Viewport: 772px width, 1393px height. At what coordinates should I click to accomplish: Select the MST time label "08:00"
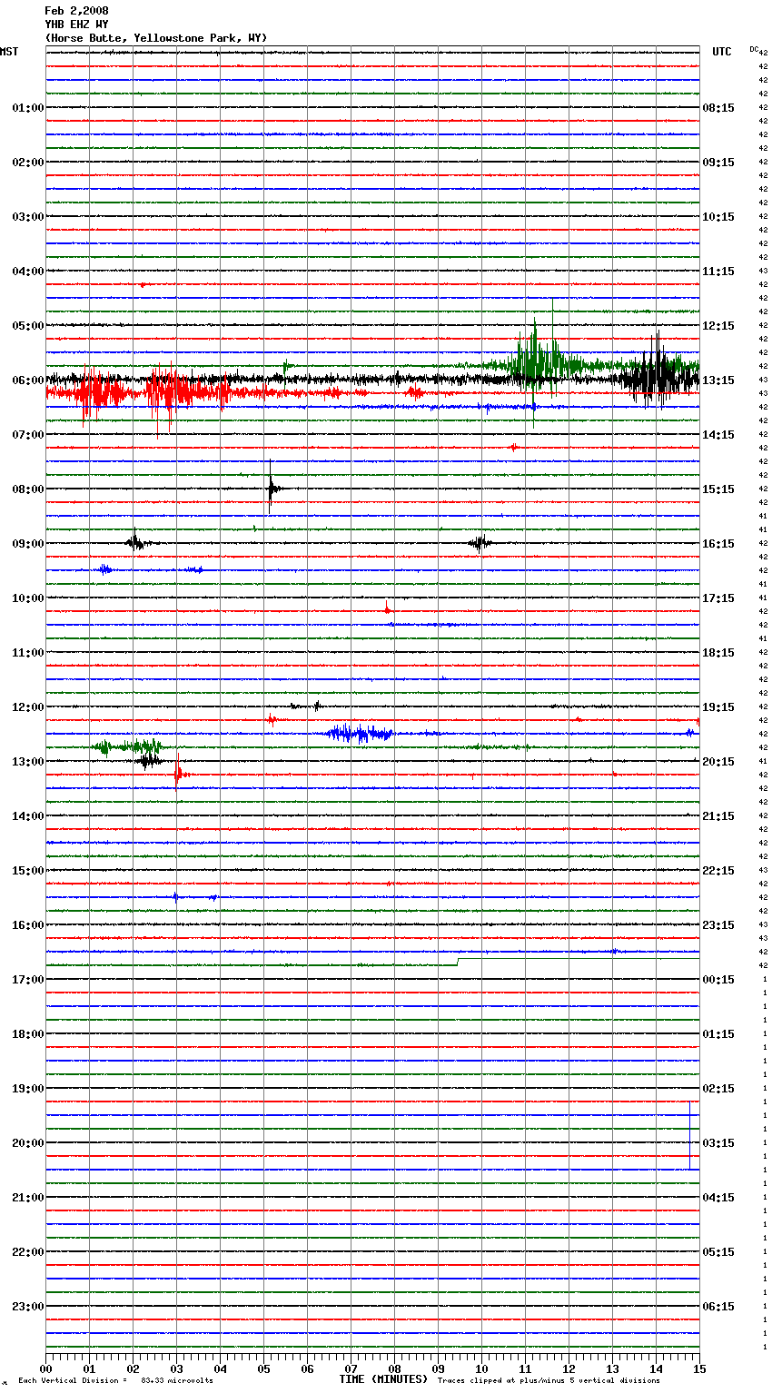(x=28, y=489)
